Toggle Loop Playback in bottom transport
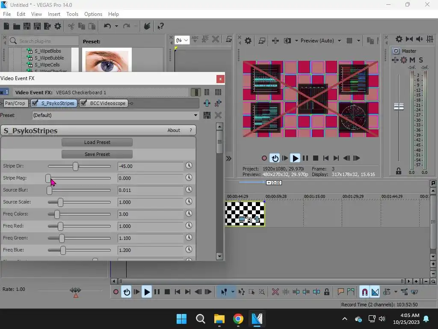The width and height of the screenshot is (438, 329). [127, 292]
